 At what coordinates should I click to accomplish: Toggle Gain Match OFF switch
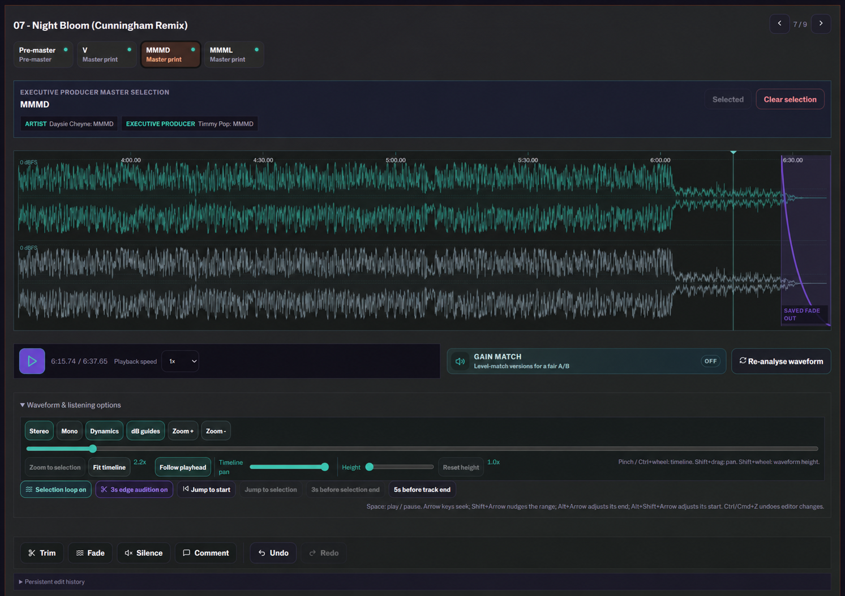pyautogui.click(x=710, y=361)
